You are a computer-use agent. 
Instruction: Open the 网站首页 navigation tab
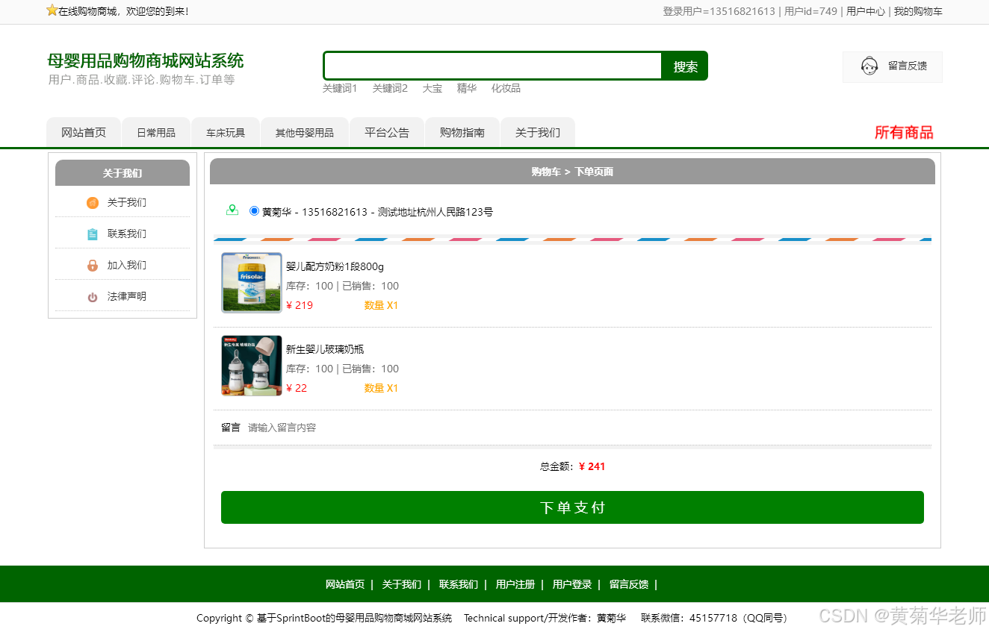coord(84,133)
